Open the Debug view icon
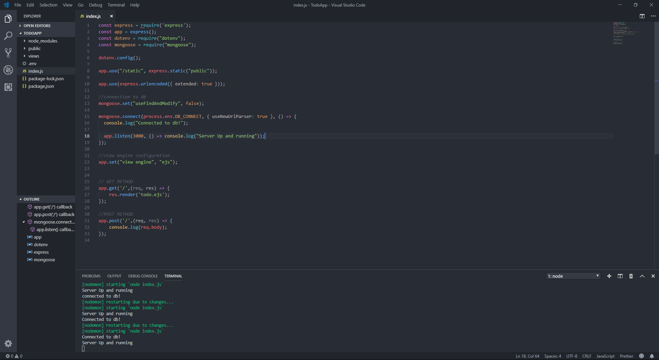 tap(8, 70)
